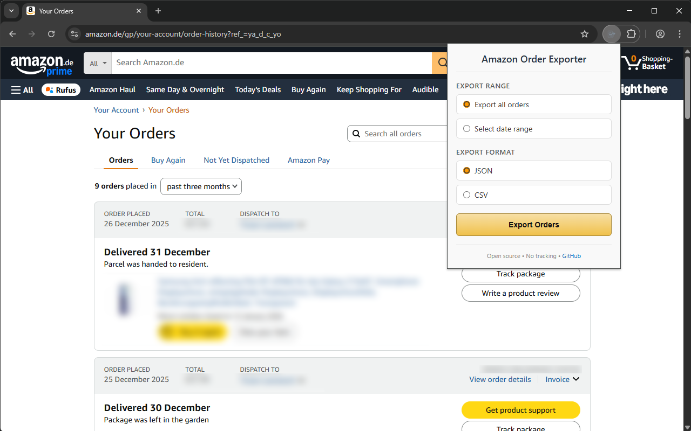Switch to the Amazon Pay tab
Image resolution: width=691 pixels, height=431 pixels.
[309, 160]
